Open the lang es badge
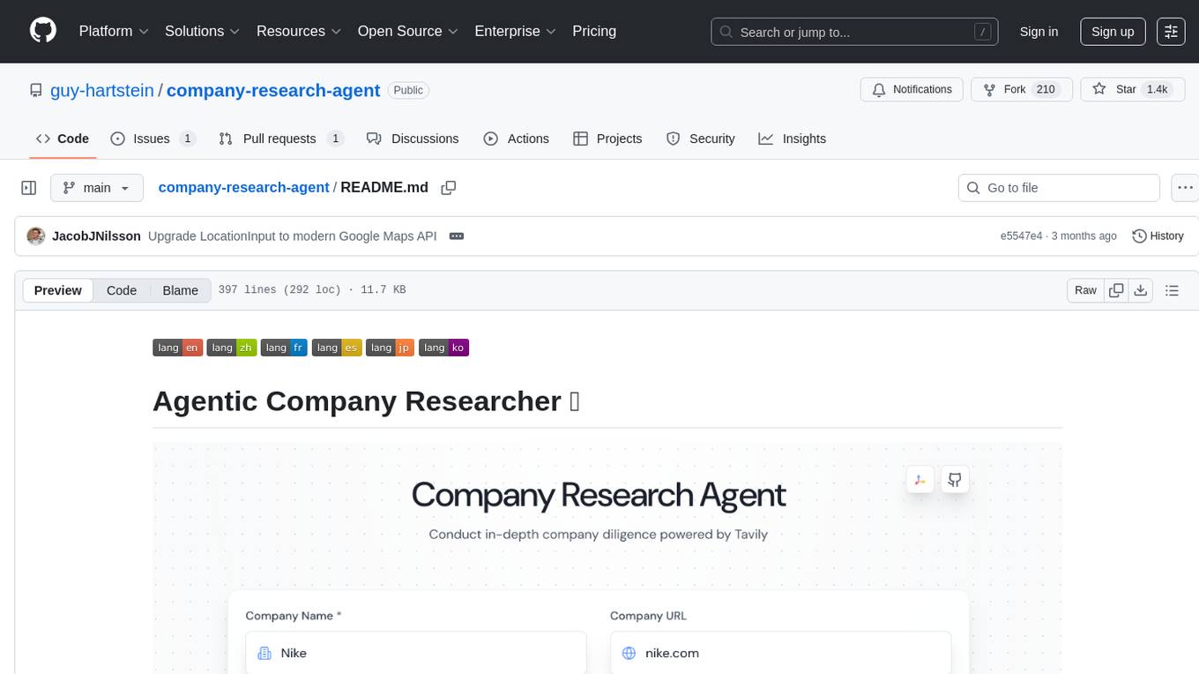The image size is (1199, 674). 337,348
